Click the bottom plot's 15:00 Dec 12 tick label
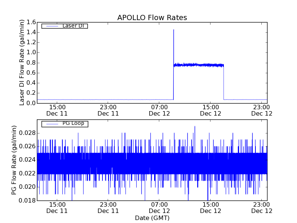The image size is (297, 223). 210,208
